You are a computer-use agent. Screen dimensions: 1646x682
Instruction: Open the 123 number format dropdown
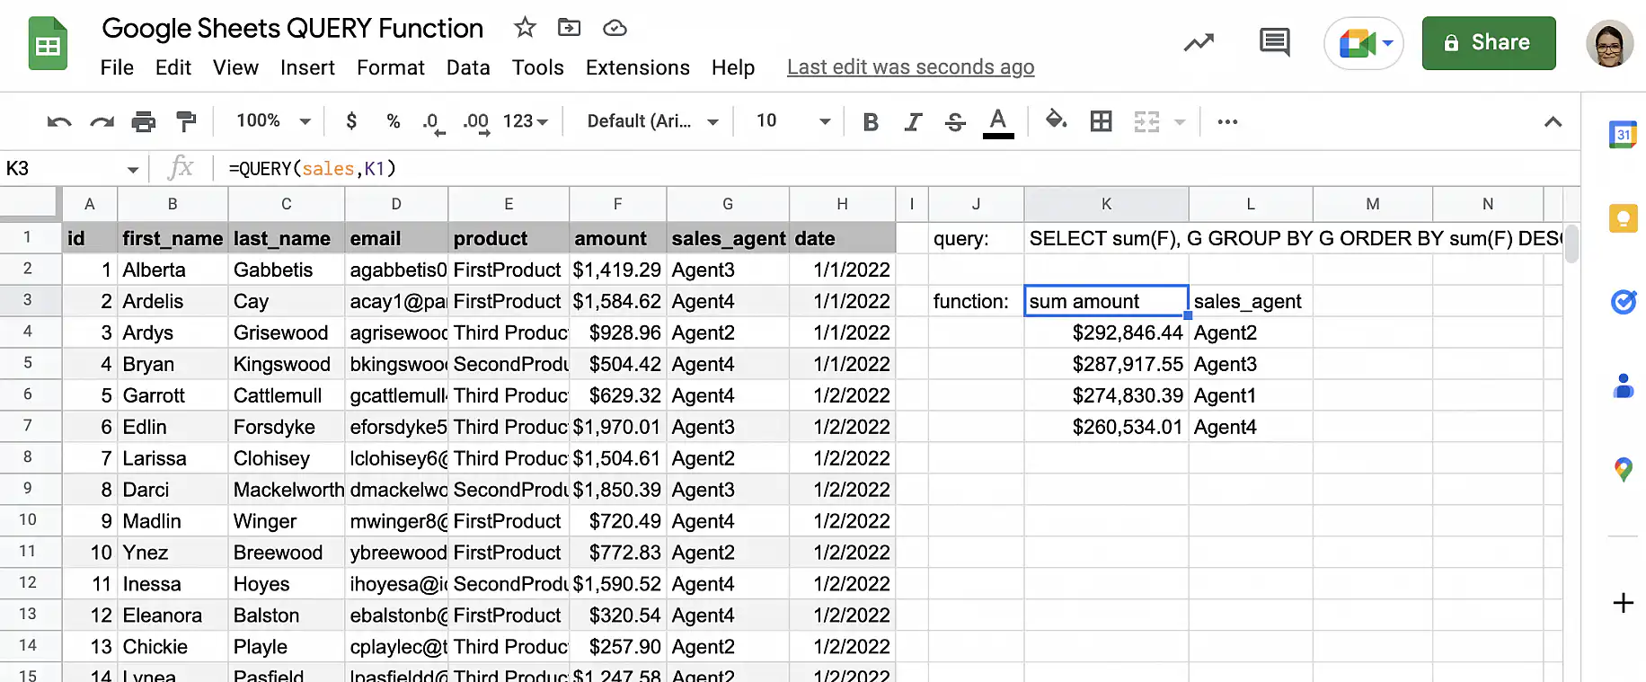click(x=526, y=120)
